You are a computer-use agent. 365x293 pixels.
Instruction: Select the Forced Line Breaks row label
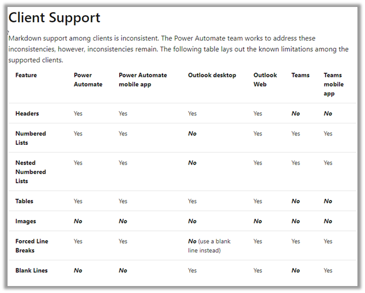(x=32, y=246)
